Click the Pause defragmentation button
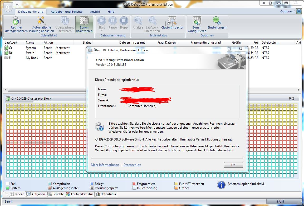 coord(113,21)
